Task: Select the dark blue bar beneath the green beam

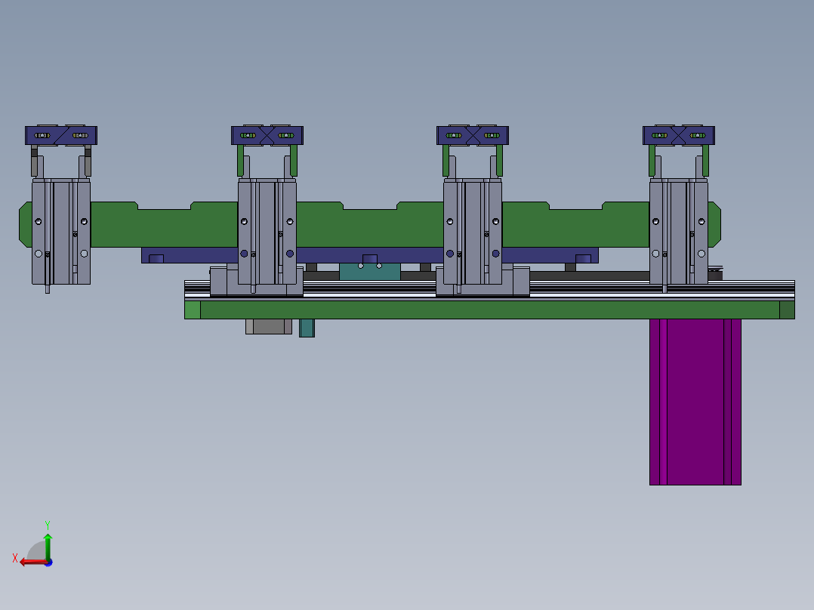Action: (370, 255)
